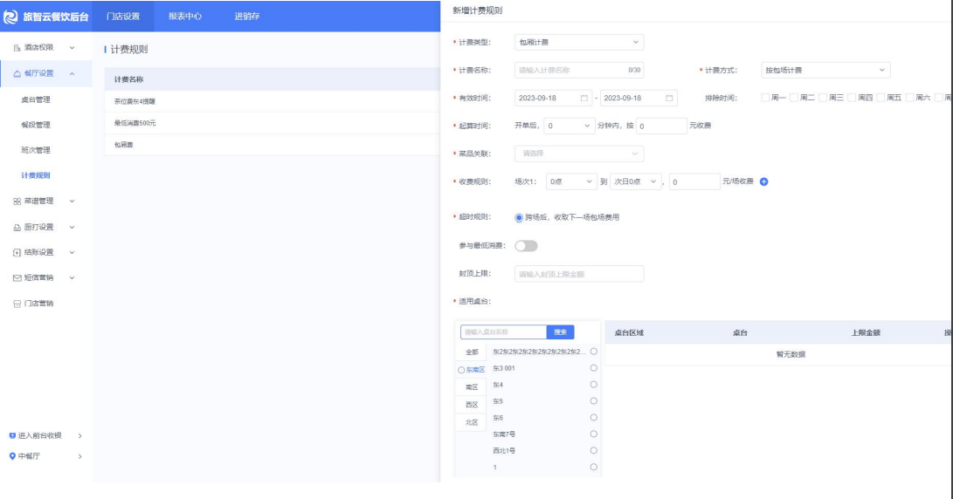The width and height of the screenshot is (953, 499).
Task: Select radio 跨场后，收取下一场包场费用
Action: pyautogui.click(x=519, y=217)
